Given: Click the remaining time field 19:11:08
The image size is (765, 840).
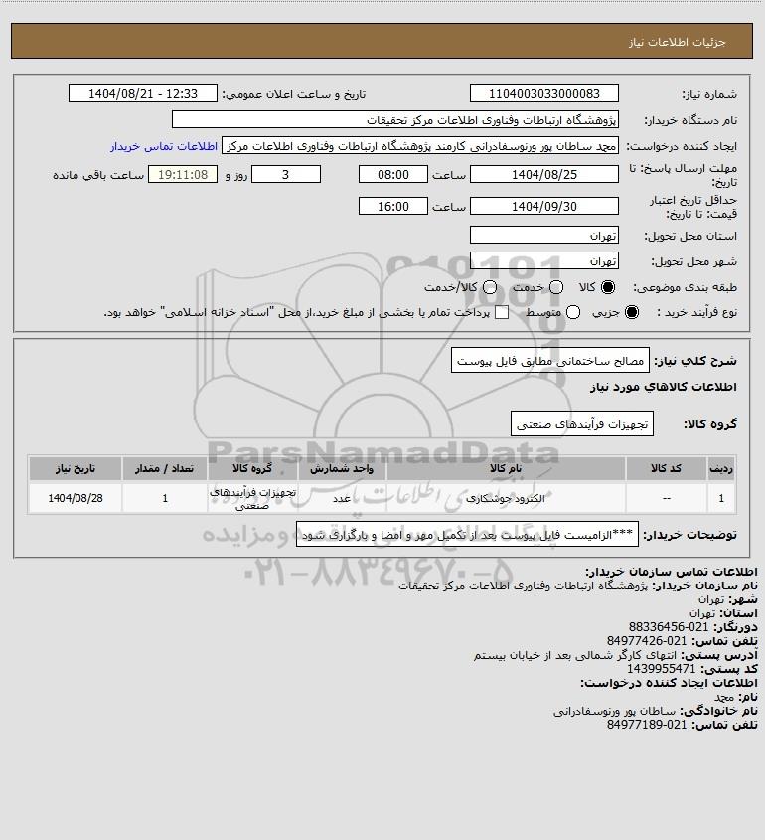Looking at the screenshot, I should pyautogui.click(x=183, y=175).
